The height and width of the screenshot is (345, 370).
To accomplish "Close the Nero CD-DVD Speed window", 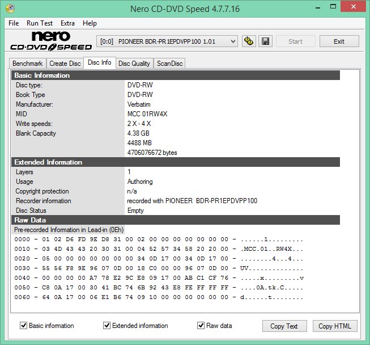I will coord(353,7).
